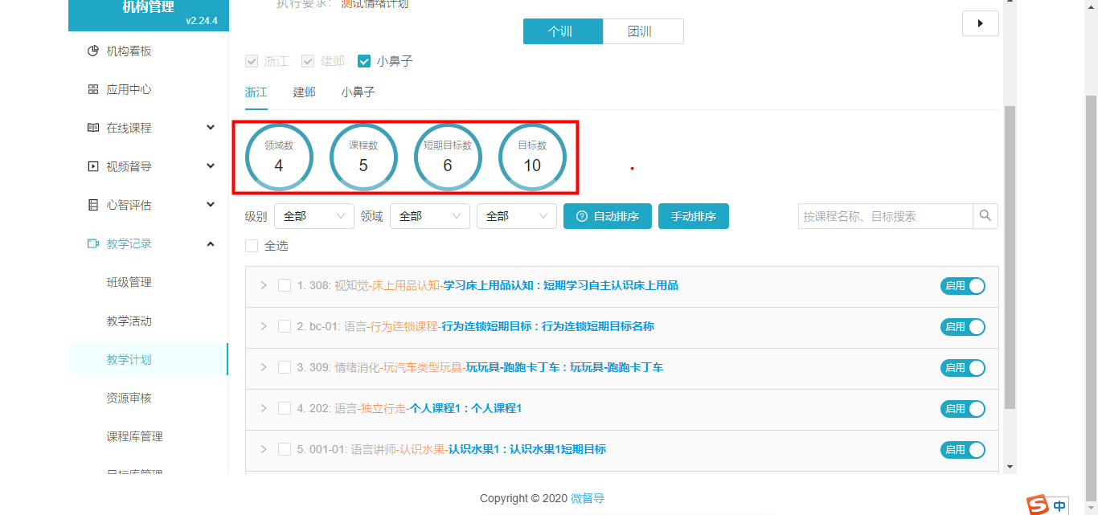Open 资源审核 in the sidebar

tap(129, 399)
